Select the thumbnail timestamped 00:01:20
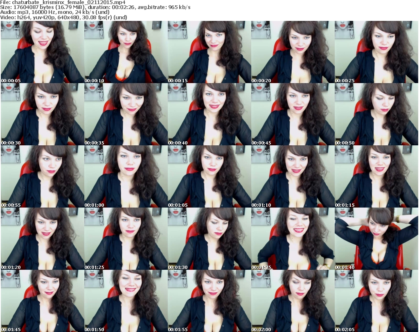Viewport: 419px width, 332px height. click(43, 239)
